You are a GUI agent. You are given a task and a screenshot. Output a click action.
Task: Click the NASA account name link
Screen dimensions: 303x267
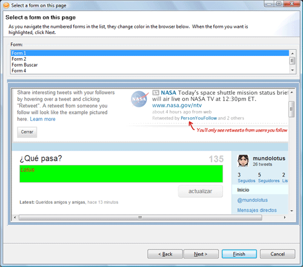tap(168, 93)
